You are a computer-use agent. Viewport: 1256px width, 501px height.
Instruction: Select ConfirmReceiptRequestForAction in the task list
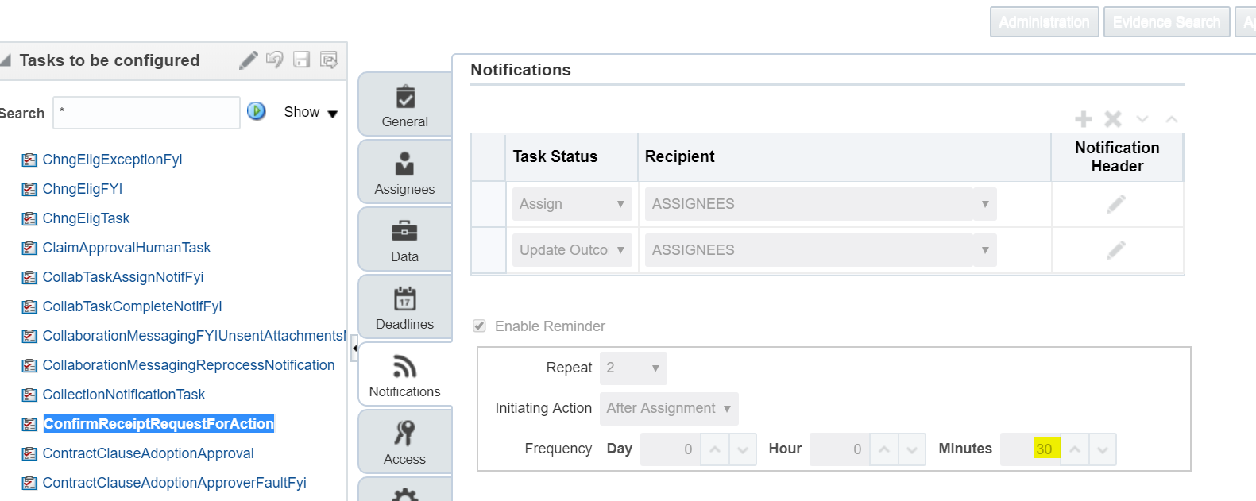point(159,424)
